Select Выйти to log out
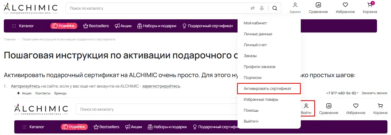 click(251, 121)
